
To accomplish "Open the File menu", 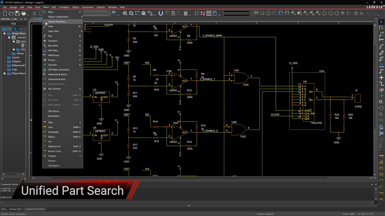I will point(5,7).
